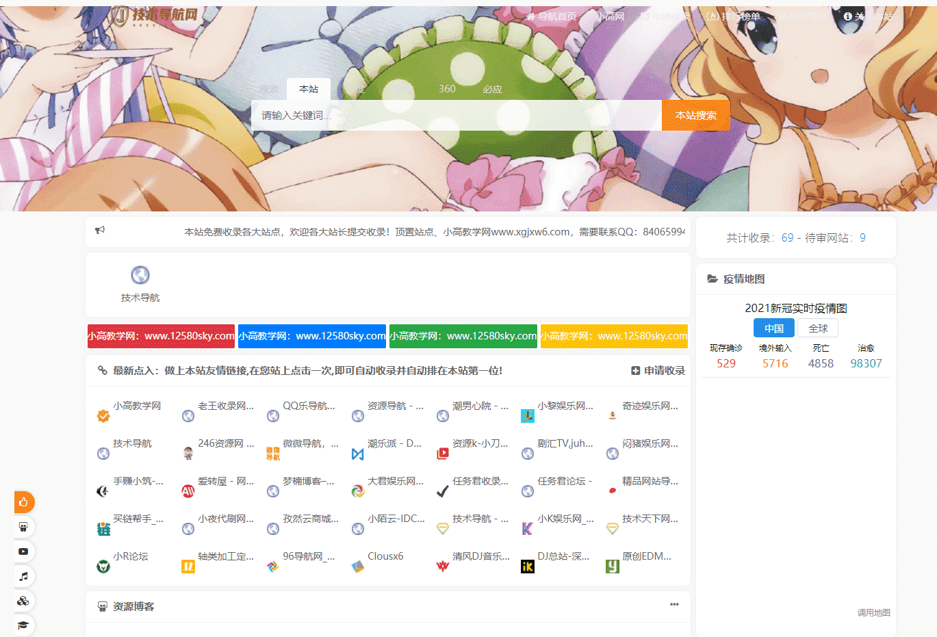
Task: Click the 小K娱乐网 purple K favicon
Action: click(528, 528)
